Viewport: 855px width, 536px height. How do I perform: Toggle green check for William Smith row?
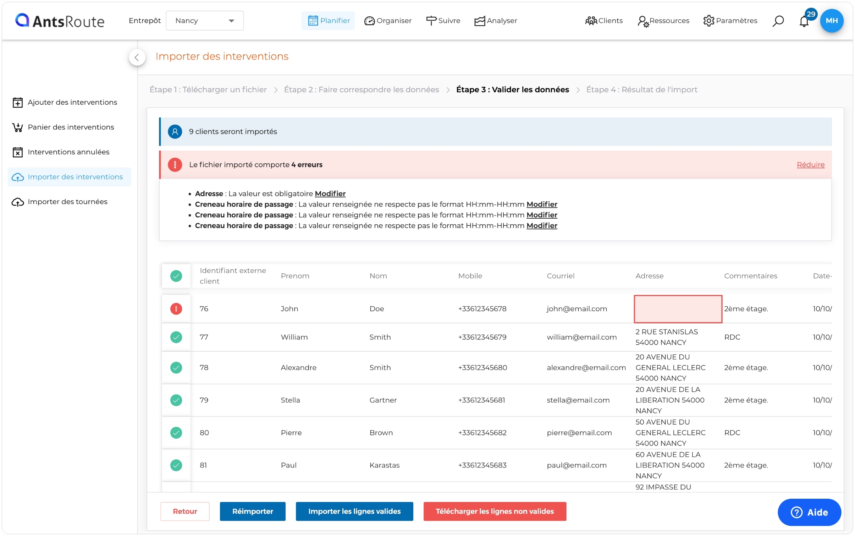point(176,337)
